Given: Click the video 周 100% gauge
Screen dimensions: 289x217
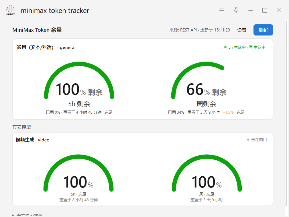Looking at the screenshot, I should point(207,173).
